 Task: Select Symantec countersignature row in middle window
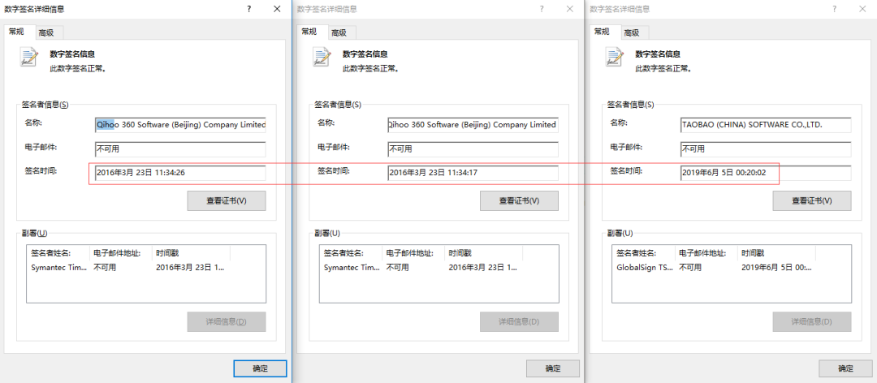pyautogui.click(x=421, y=268)
